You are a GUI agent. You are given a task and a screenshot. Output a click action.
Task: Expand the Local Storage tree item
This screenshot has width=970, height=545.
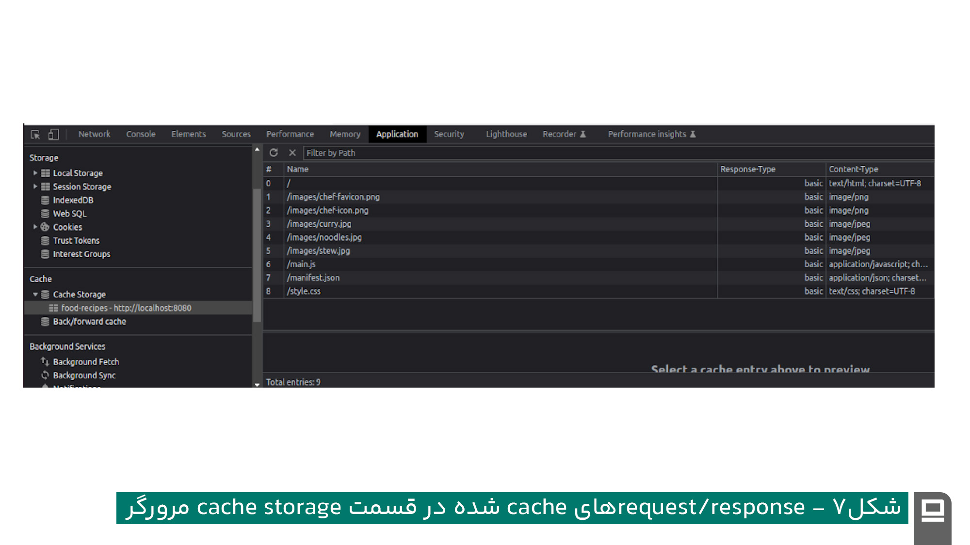click(34, 173)
